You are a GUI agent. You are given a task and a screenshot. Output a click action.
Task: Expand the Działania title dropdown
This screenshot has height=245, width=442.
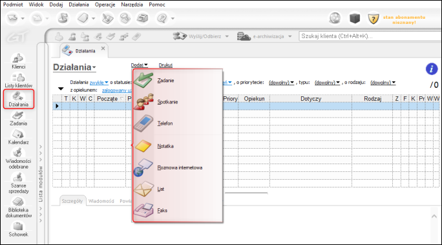pos(74,67)
